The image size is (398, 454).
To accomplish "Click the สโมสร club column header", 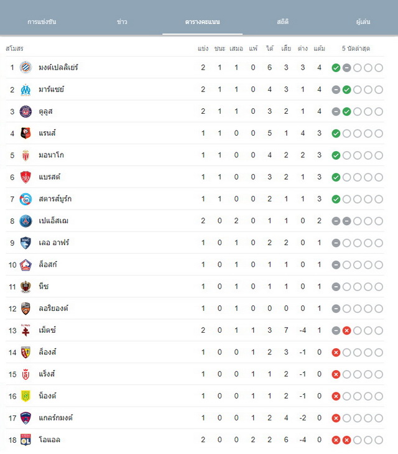I will click(14, 49).
